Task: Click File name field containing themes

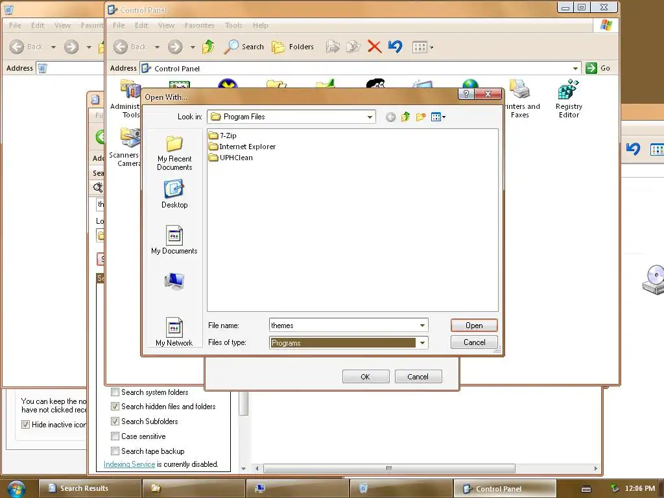Action: click(x=344, y=326)
